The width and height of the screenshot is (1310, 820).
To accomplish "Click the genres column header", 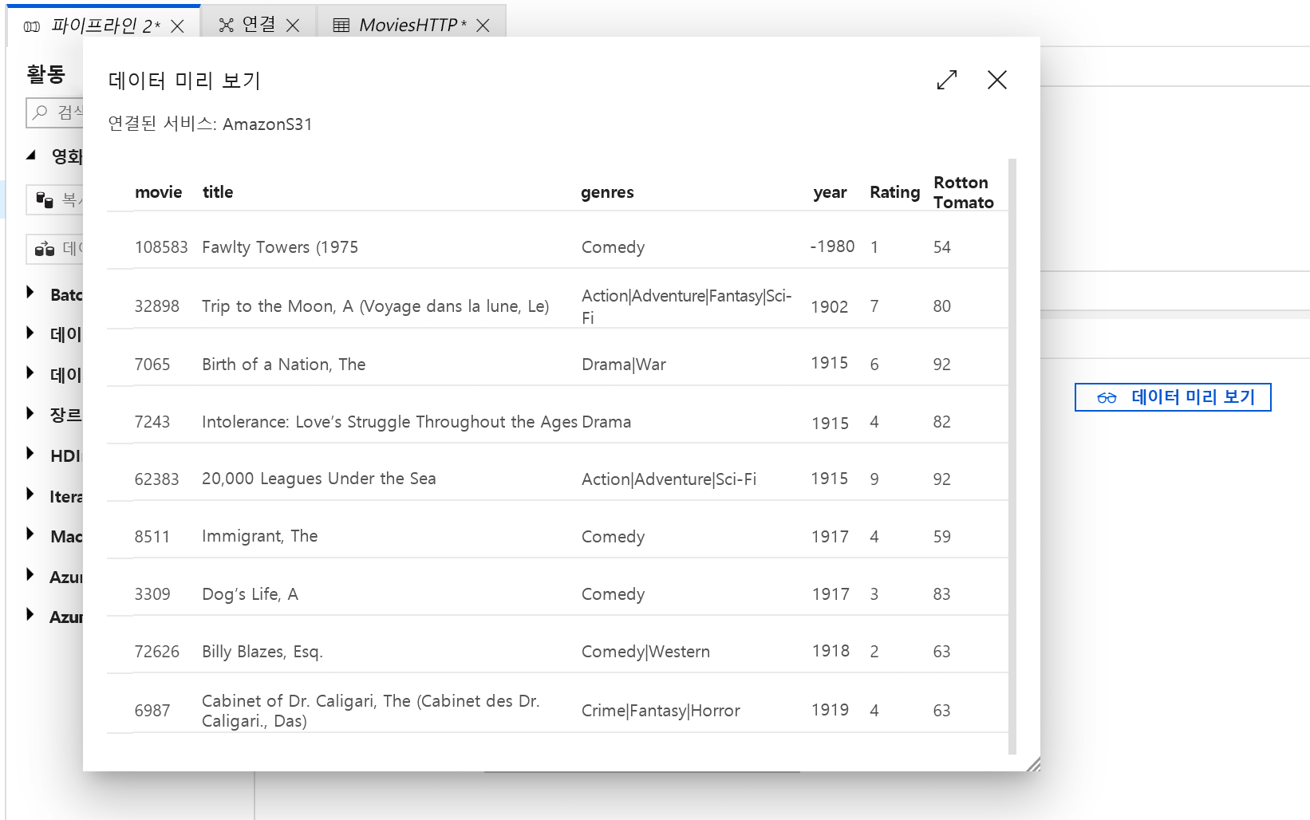I will pos(607,192).
